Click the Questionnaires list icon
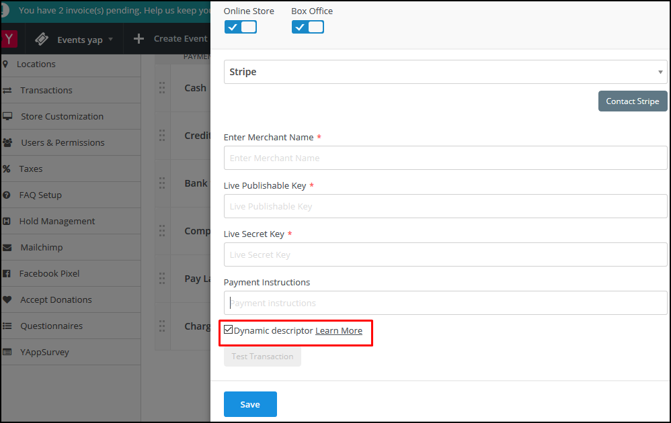The height and width of the screenshot is (423, 671). (x=7, y=326)
